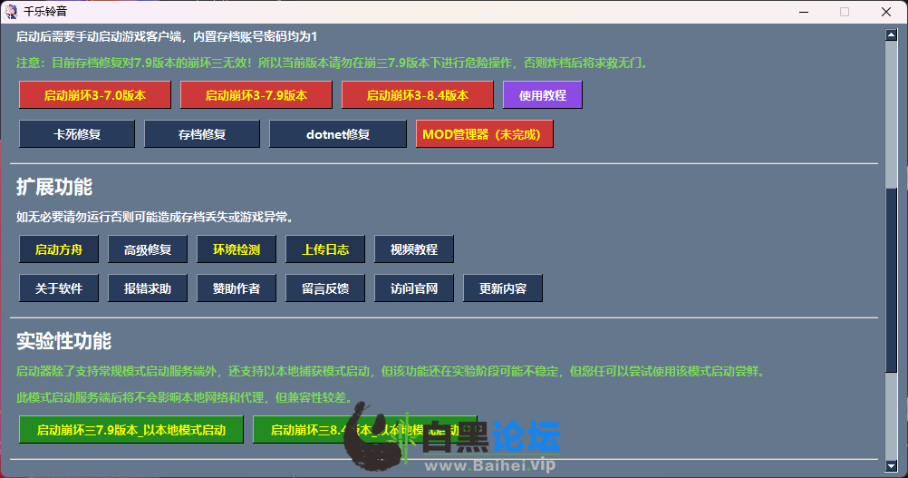Open the purple 使用教程 button
This screenshot has width=908, height=478.
click(543, 95)
